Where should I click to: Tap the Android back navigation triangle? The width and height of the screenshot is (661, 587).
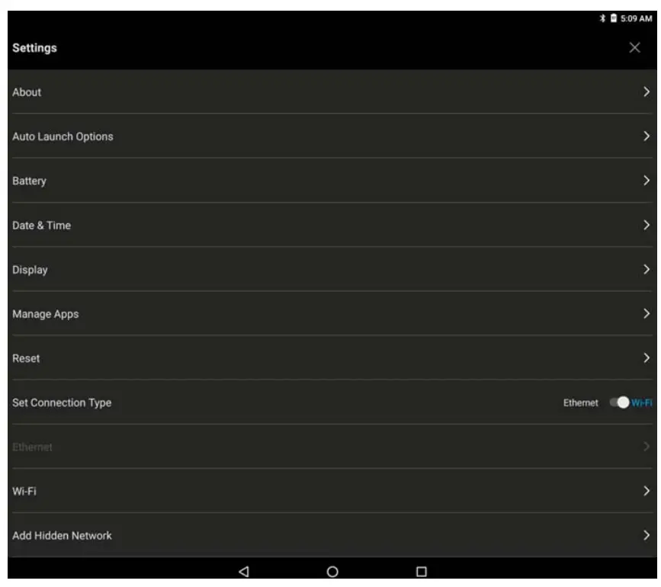pyautogui.click(x=244, y=572)
